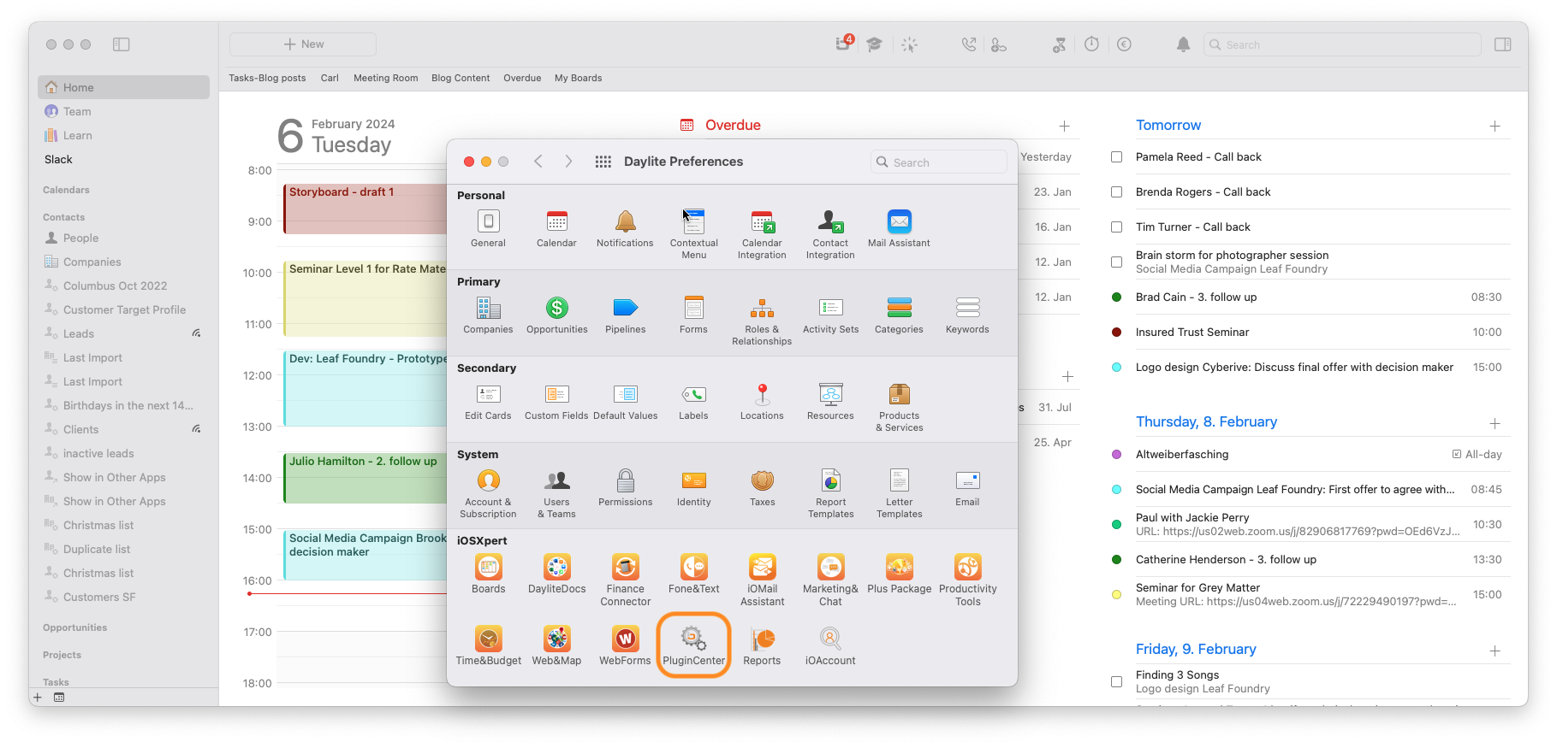Check off Tim Turner - Call back
Screen dimensions: 1557x742
click(x=1116, y=227)
